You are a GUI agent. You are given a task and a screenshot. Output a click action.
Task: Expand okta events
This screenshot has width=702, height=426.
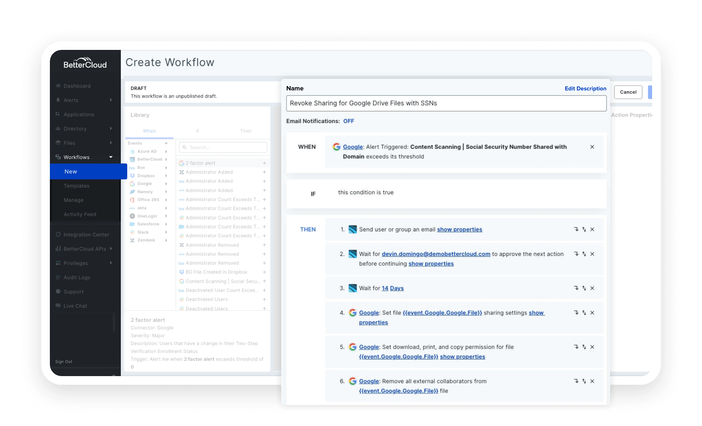pyautogui.click(x=166, y=208)
